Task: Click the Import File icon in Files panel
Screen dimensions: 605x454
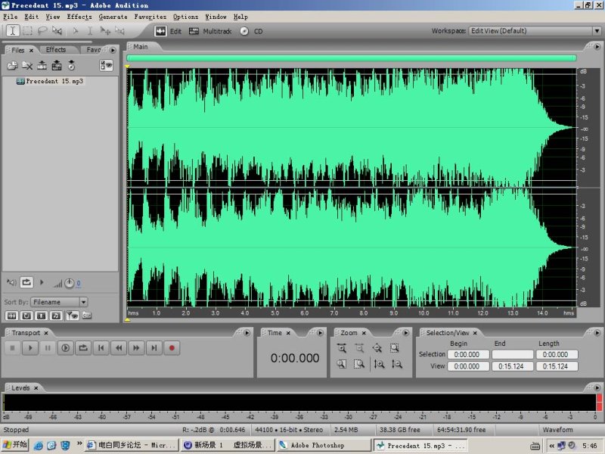Action: point(13,66)
